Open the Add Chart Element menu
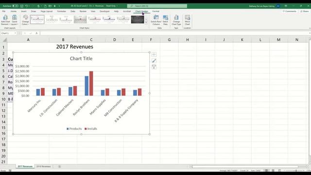Screen dimensions: 311x175 click(5, 20)
